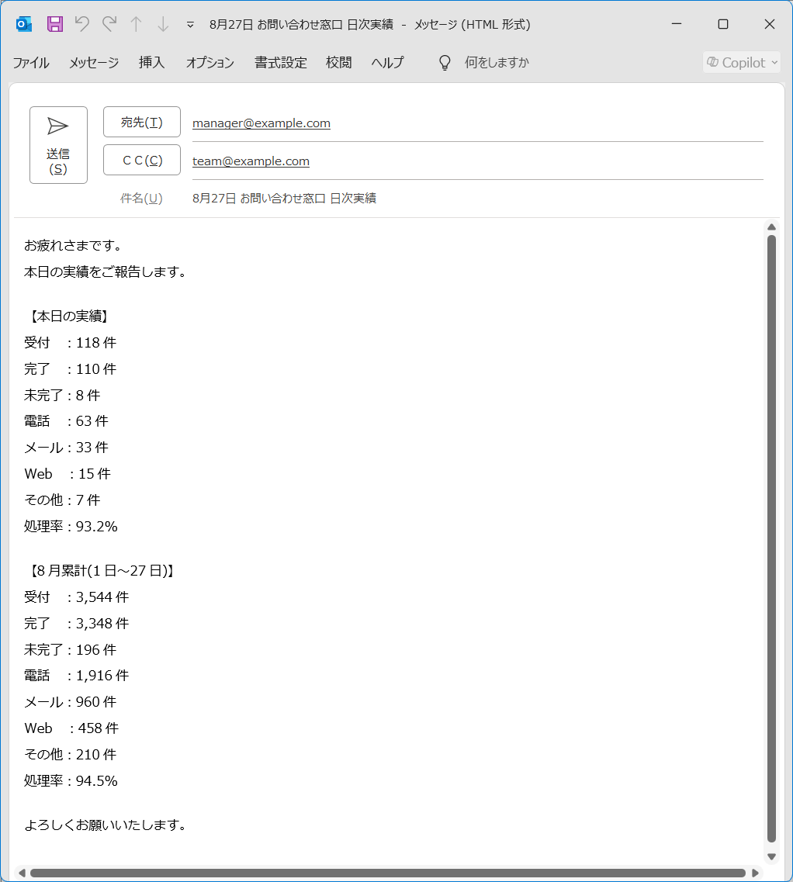The image size is (793, 882).
Task: Save the message with the floppy disk icon
Action: coord(54,24)
